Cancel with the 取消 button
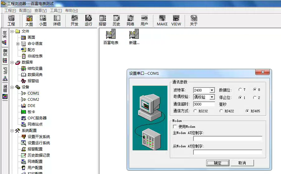 (242, 163)
